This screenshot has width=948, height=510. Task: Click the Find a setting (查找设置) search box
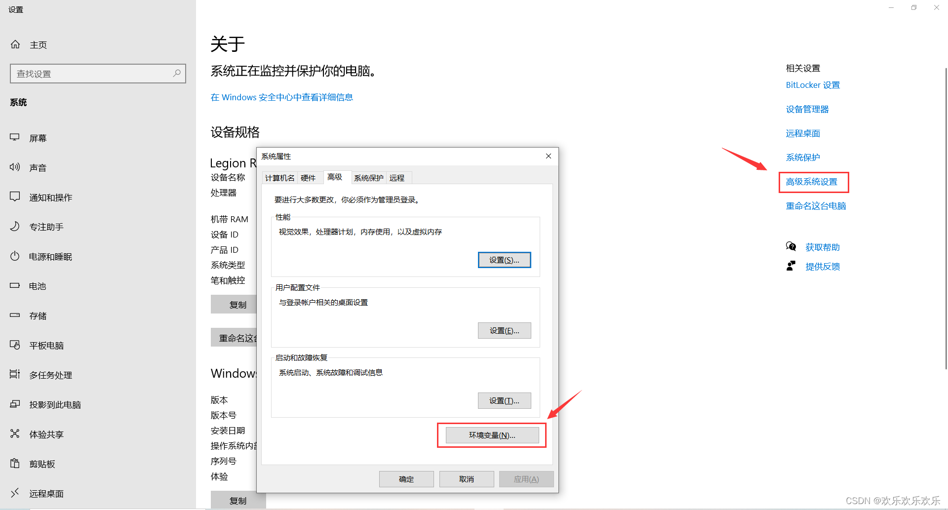[98, 74]
